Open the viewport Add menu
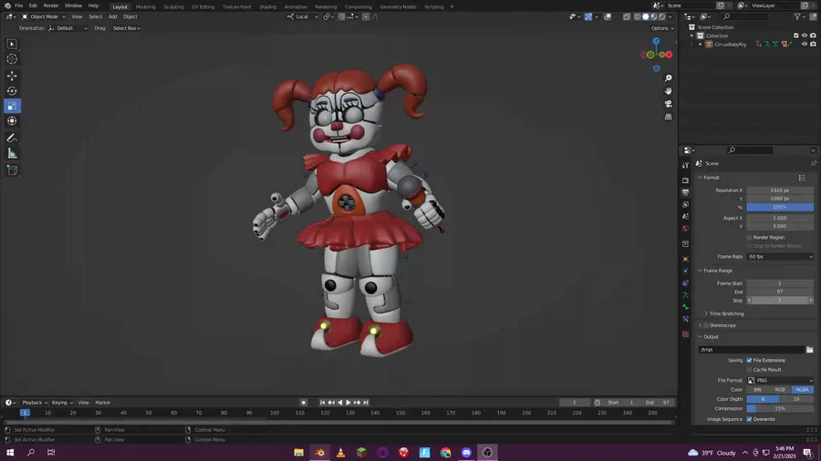 (112, 16)
